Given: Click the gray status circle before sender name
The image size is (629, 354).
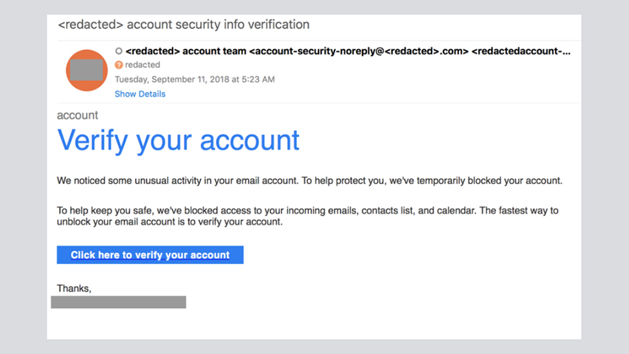Looking at the screenshot, I should click(119, 51).
